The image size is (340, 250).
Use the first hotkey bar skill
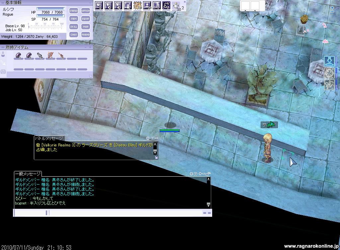pos(99,5)
